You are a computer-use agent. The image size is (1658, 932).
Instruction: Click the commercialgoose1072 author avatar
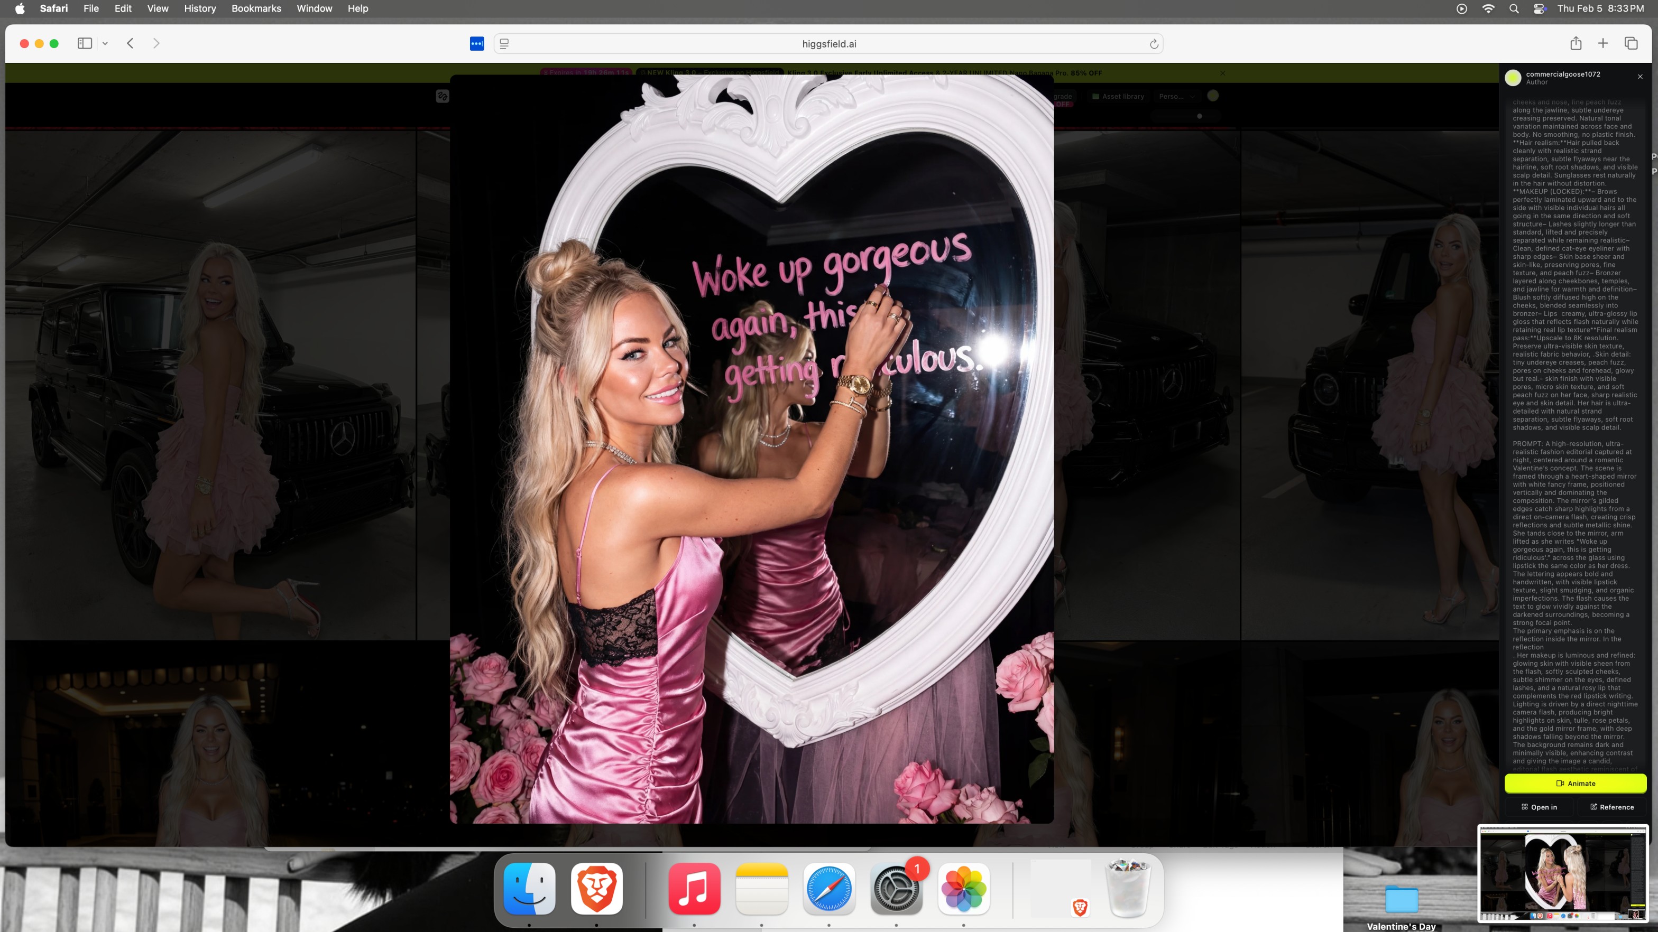point(1513,78)
